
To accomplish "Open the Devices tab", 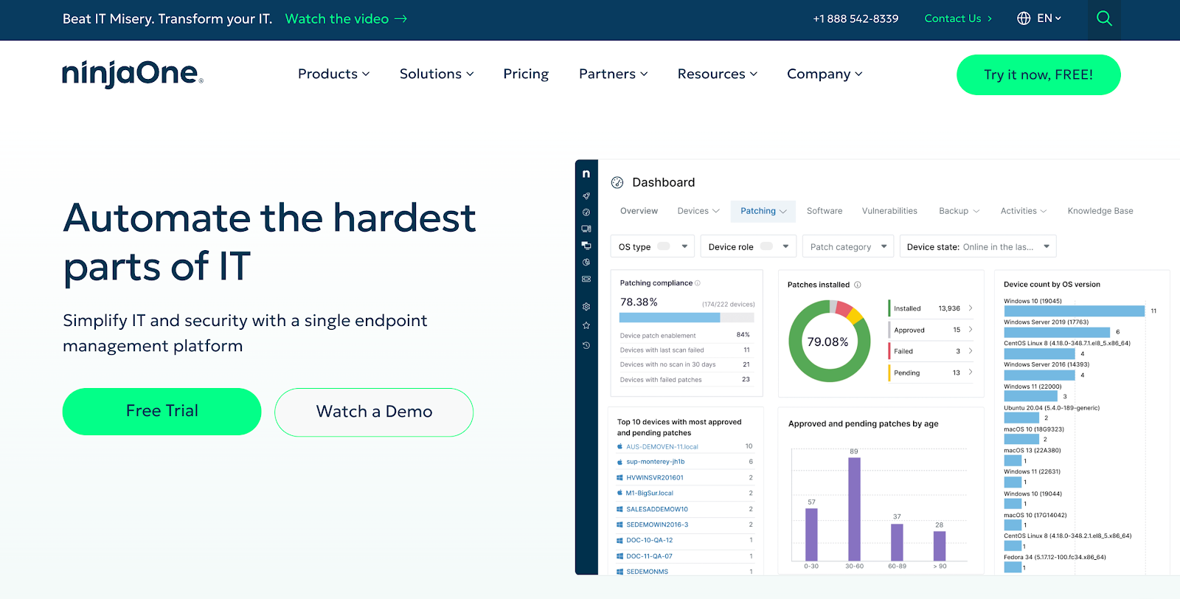I will point(698,211).
